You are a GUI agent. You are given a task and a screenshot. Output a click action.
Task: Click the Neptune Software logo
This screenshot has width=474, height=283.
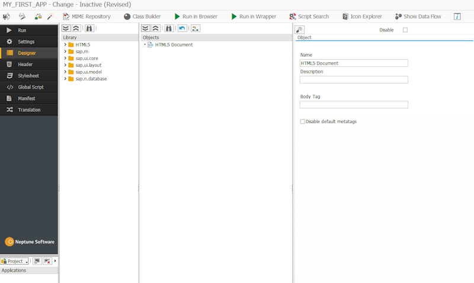[x=29, y=242]
